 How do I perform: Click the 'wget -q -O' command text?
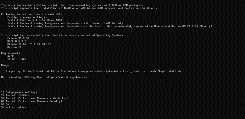(17, 71)
